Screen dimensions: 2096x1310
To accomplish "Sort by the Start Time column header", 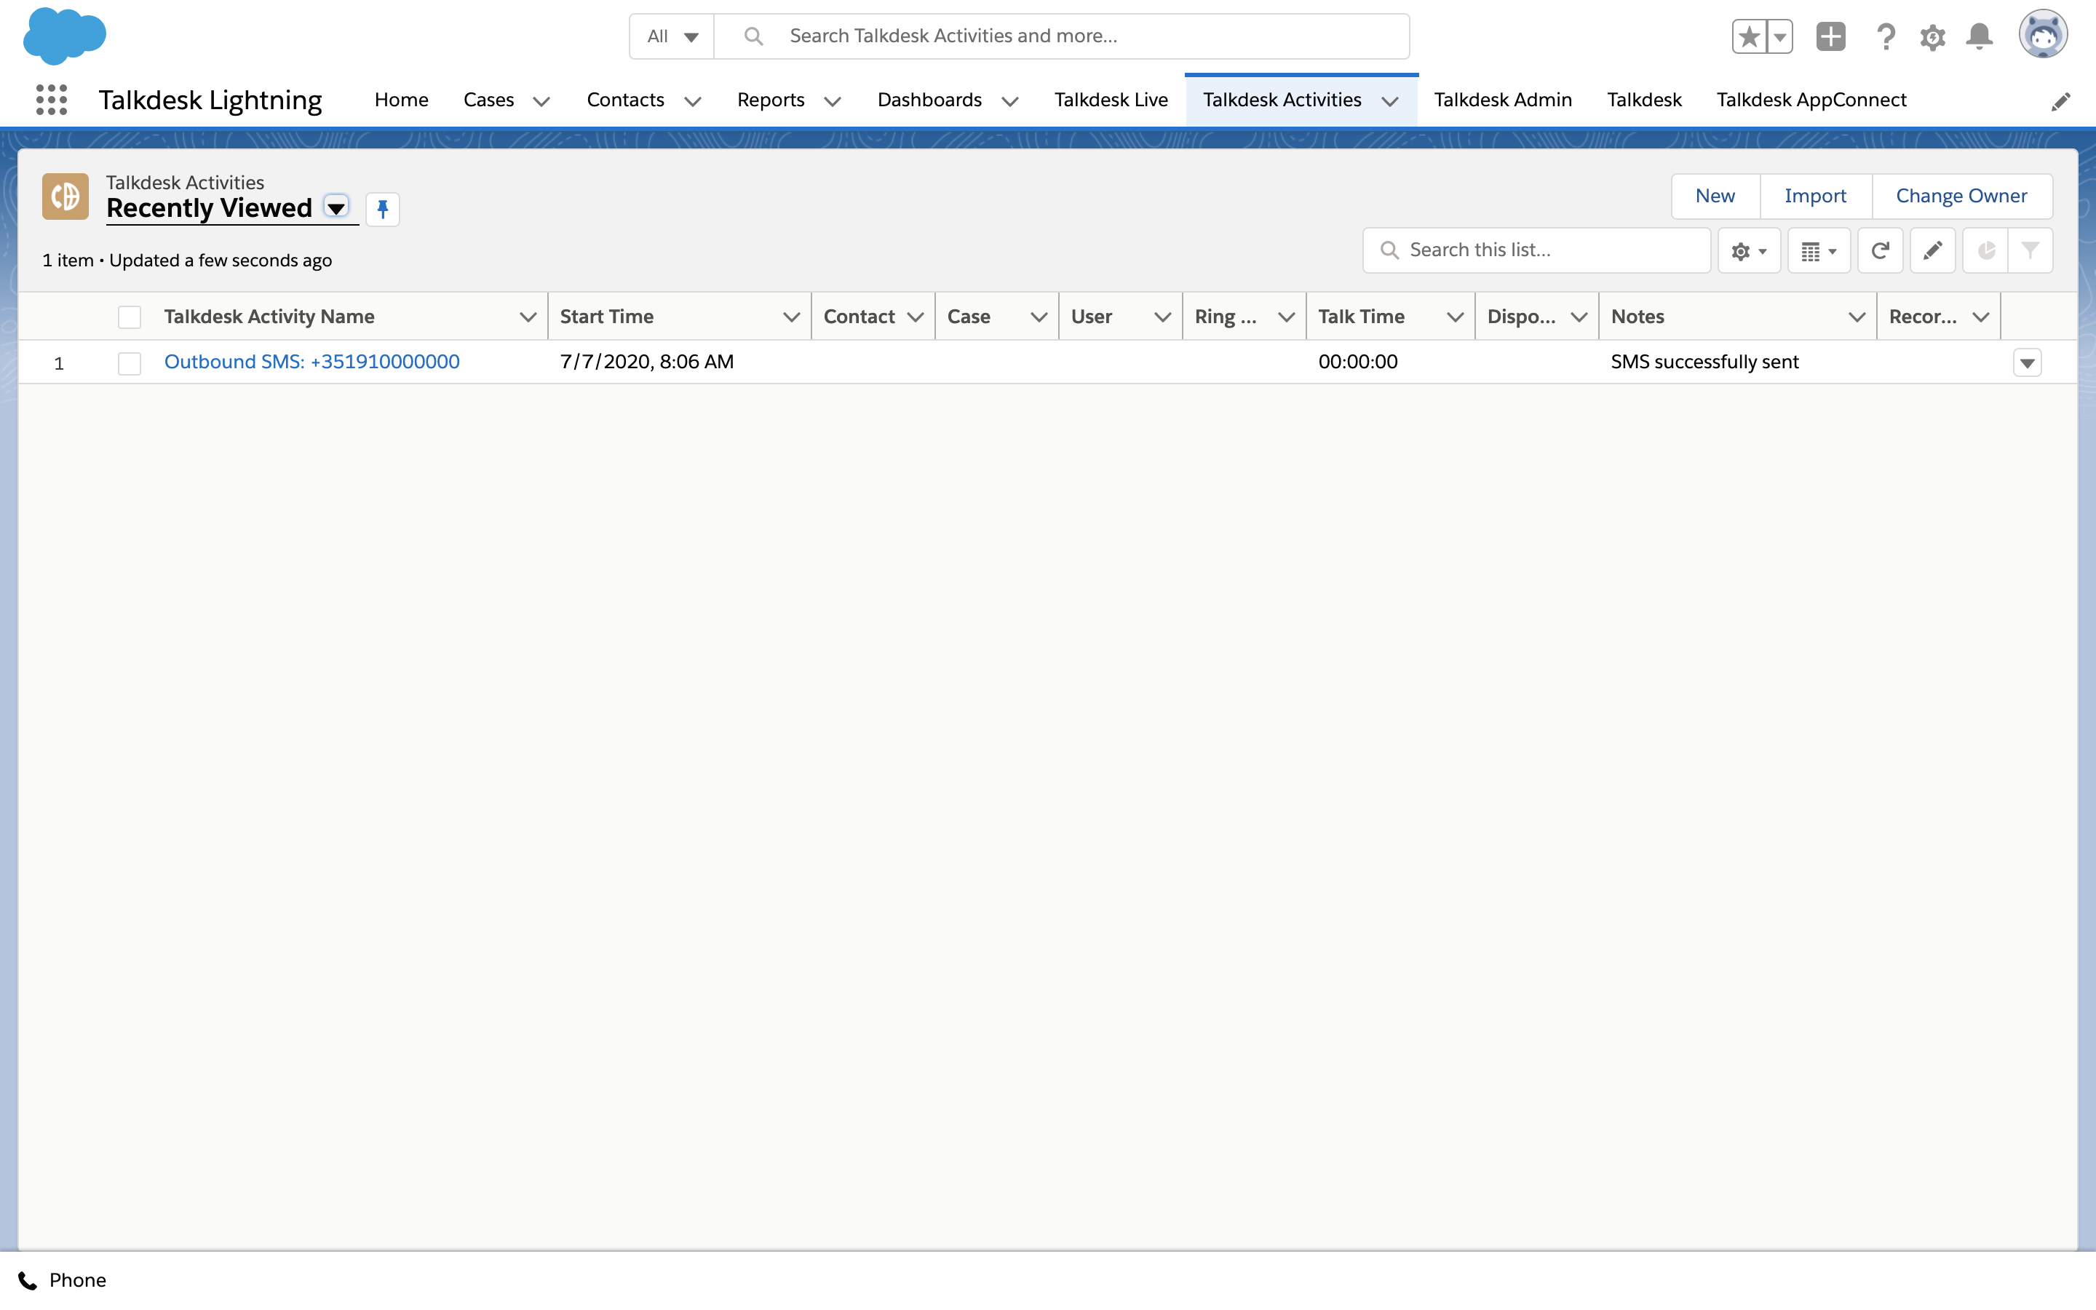I will [x=606, y=317].
